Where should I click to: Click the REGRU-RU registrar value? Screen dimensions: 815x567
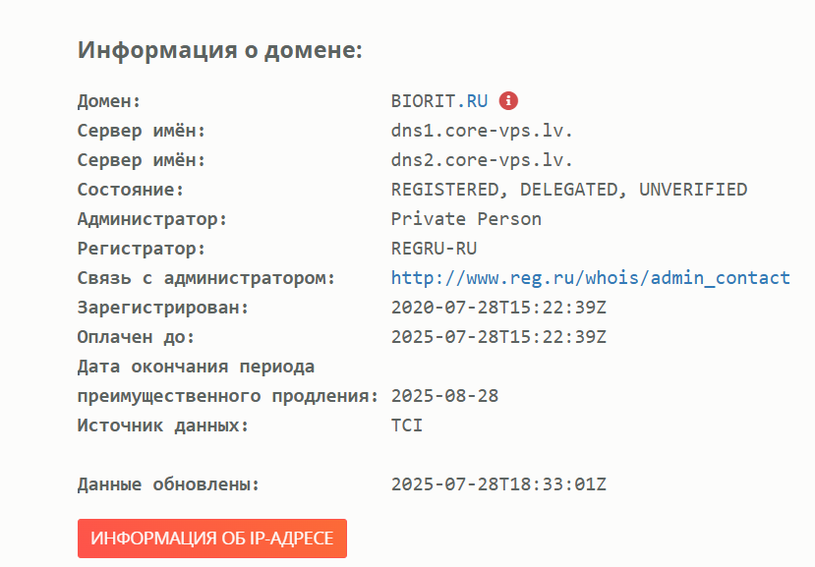pyautogui.click(x=434, y=249)
